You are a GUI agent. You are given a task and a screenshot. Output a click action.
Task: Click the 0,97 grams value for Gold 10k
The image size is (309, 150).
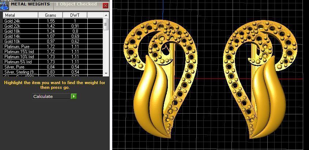point(51,42)
